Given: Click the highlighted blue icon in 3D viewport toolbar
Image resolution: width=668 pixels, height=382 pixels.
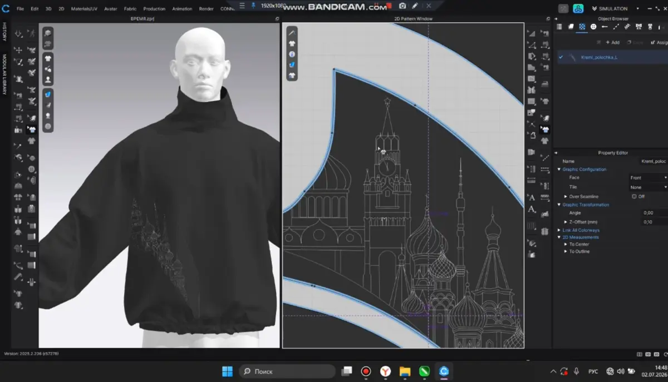Looking at the screenshot, I should coord(48,94).
